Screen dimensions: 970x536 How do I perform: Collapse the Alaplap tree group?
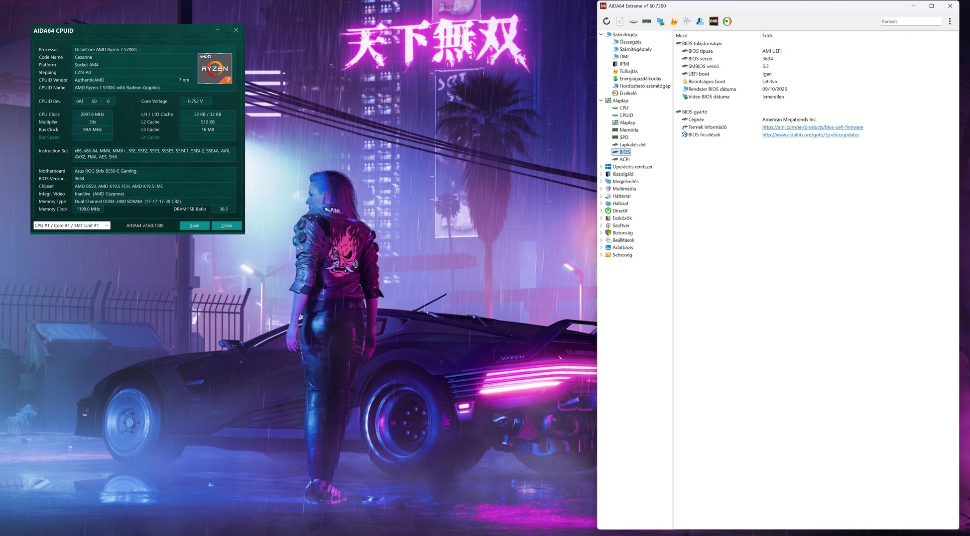(x=601, y=101)
